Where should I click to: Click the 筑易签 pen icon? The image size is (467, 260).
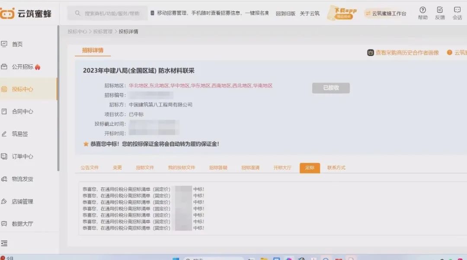tap(4, 134)
